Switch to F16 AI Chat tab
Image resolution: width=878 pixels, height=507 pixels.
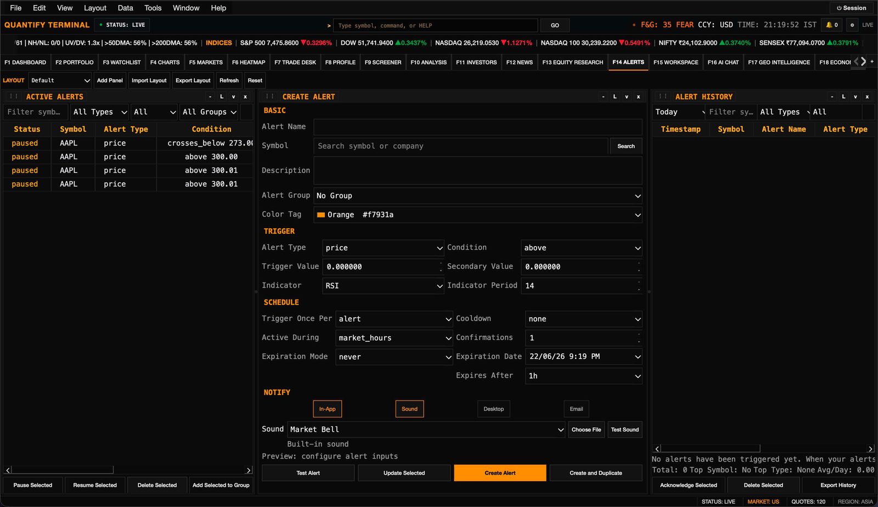723,62
